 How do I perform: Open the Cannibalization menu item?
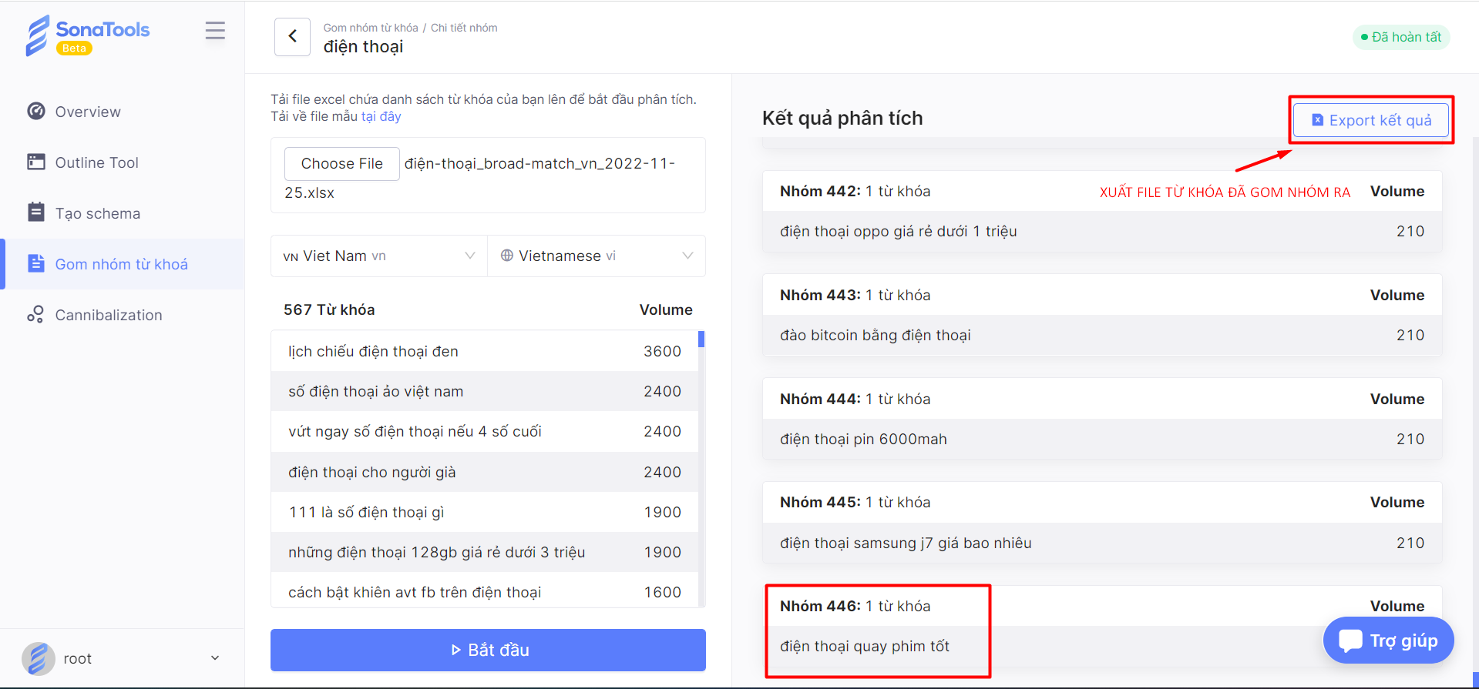point(122,315)
